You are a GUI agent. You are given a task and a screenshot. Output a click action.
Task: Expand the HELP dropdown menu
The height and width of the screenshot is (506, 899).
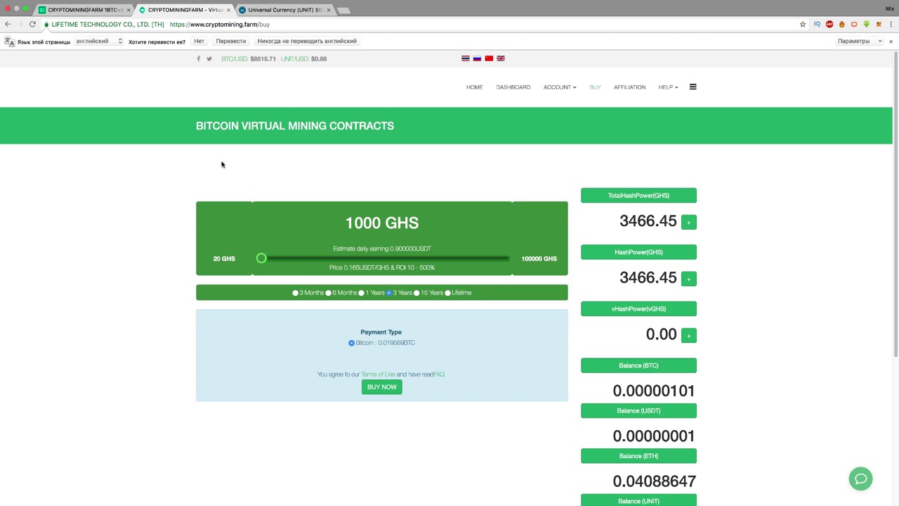tap(668, 87)
